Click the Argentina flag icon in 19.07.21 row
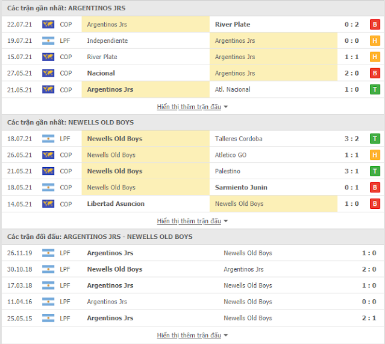The width and height of the screenshot is (385, 344). click(48, 40)
